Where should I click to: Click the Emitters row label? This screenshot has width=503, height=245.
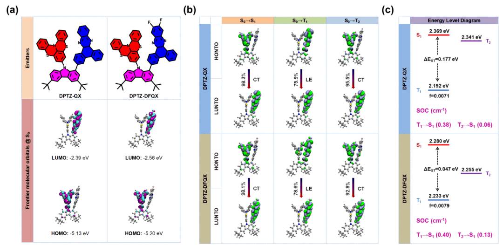[27, 58]
